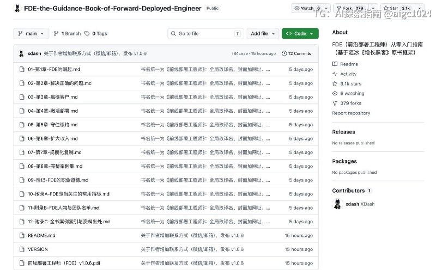Viewport: 436px width, 275px height.
Task: Click the file icon of 08-第8章 file
Action: pos(22,167)
